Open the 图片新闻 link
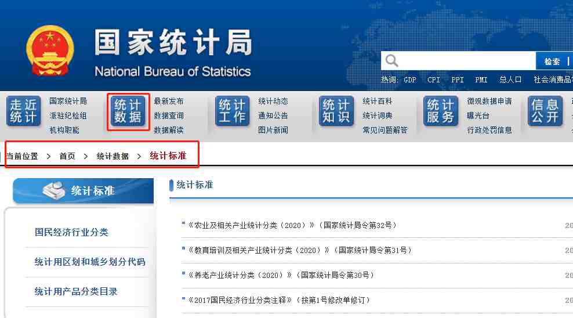 [x=273, y=130]
